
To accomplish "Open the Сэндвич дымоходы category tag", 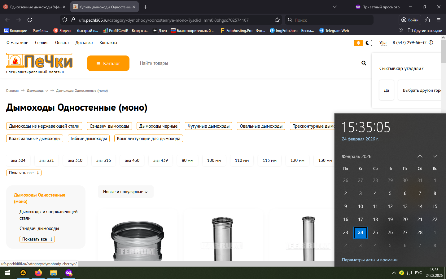I will click(x=109, y=126).
